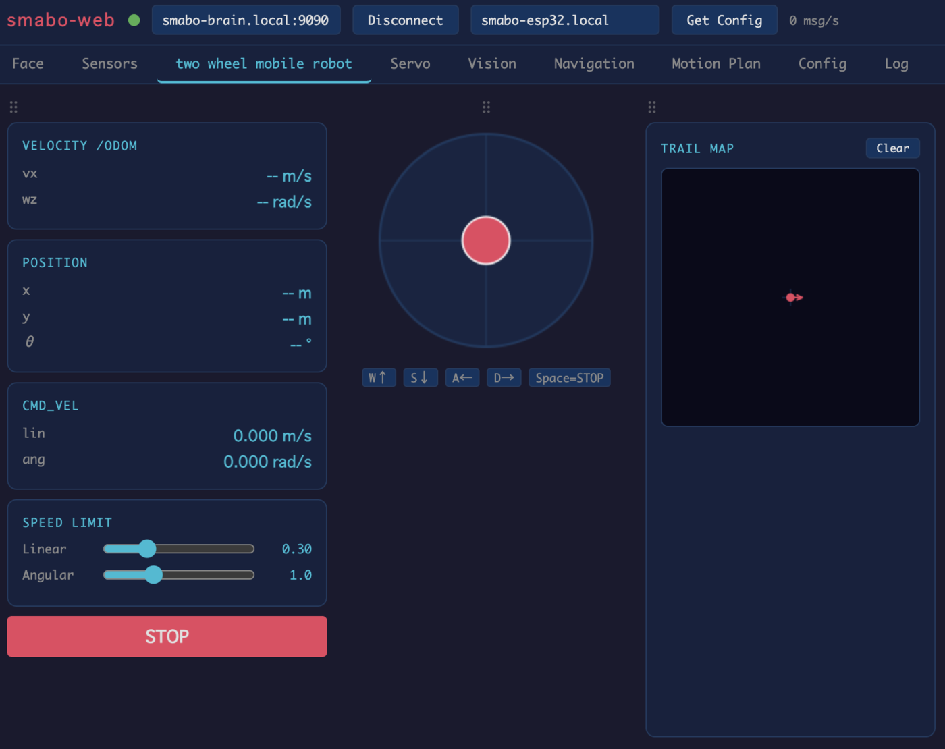Click the Trail Map panel drag handle
The image size is (945, 749).
[x=651, y=107]
